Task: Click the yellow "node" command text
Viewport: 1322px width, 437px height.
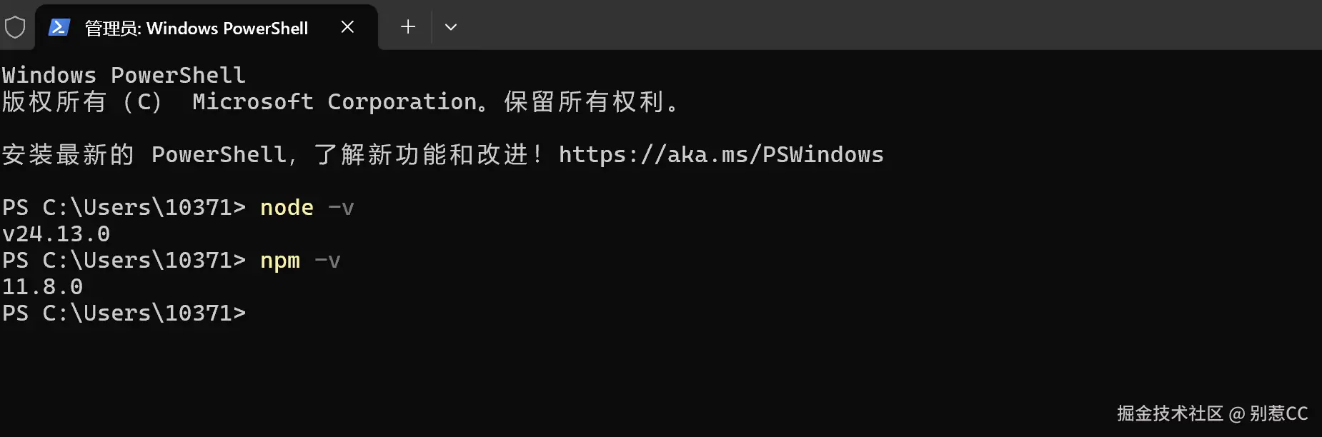Action: [x=287, y=208]
